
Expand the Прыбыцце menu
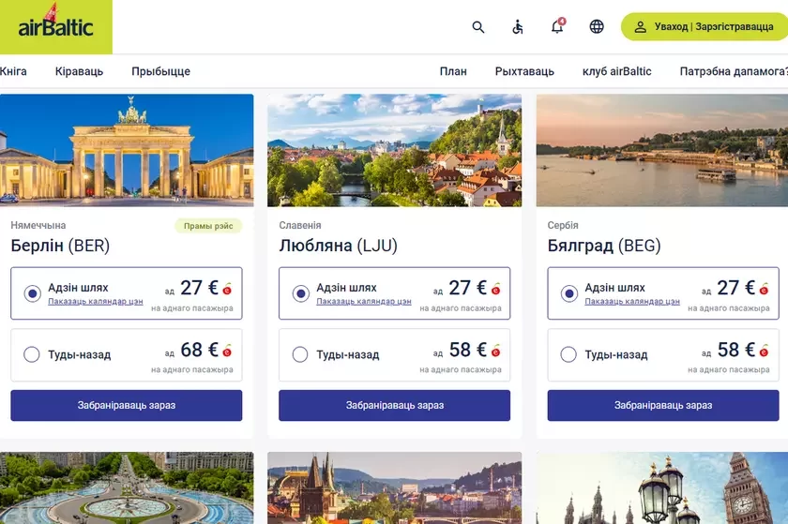[160, 71]
